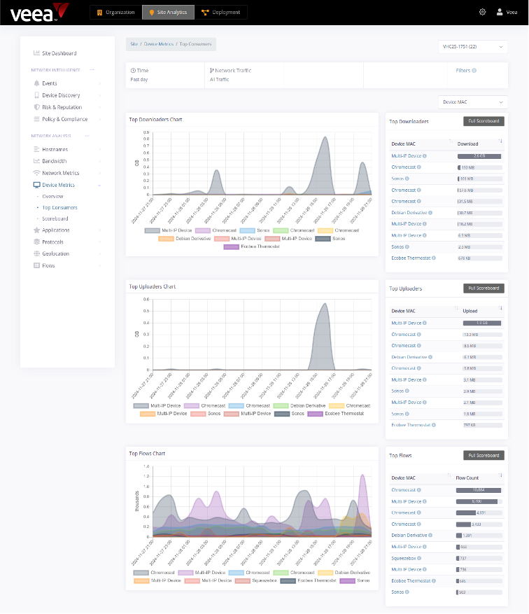Click the Risk & Reputation shield icon
The height and width of the screenshot is (614, 529).
click(x=36, y=107)
